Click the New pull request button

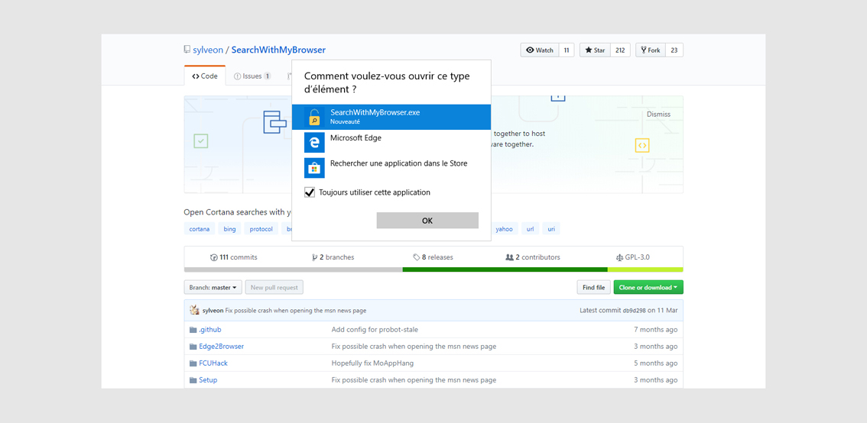(x=274, y=287)
